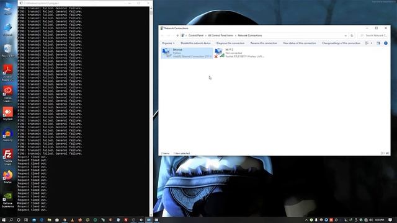Screen dimensions: 397x223
Task: Click Network Connections breadcrumb segment
Action: click(x=249, y=36)
